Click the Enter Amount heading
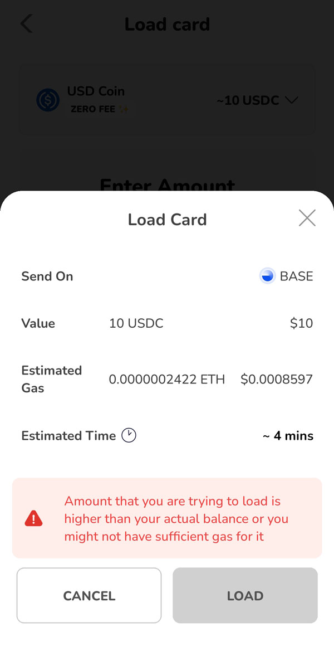This screenshot has height=651, width=334. [x=167, y=185]
